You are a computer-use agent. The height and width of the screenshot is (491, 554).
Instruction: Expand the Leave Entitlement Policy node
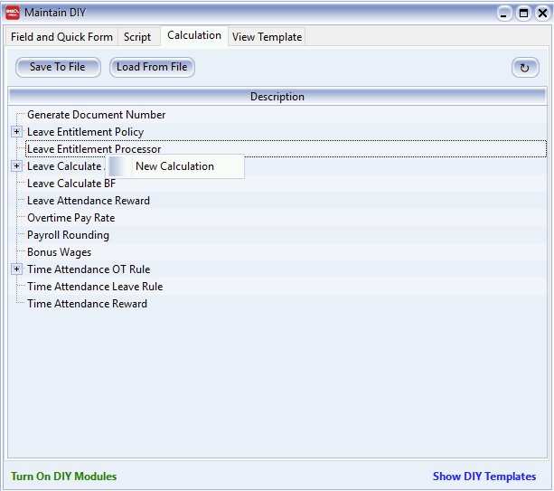16,132
